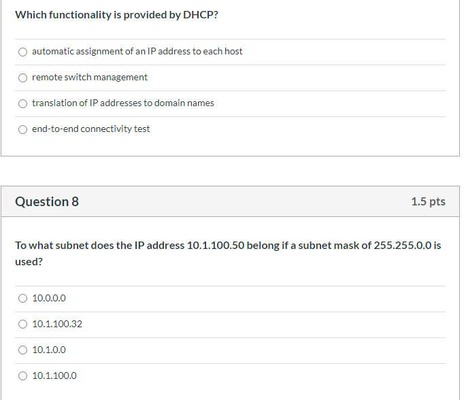Click the DHCP functionality question text
466x400 pixels.
117,15
